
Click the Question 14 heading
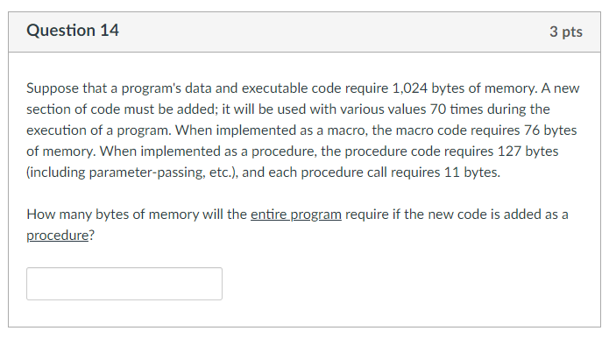73,31
